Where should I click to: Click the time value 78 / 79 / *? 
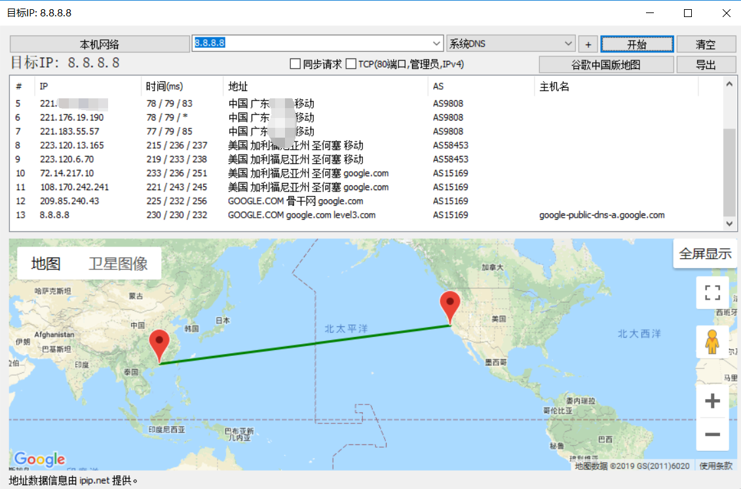coord(167,117)
